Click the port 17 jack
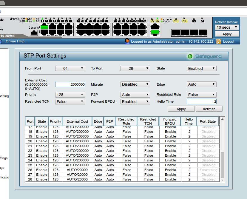Viewport: 247px width, 199px height. pos(118,27)
